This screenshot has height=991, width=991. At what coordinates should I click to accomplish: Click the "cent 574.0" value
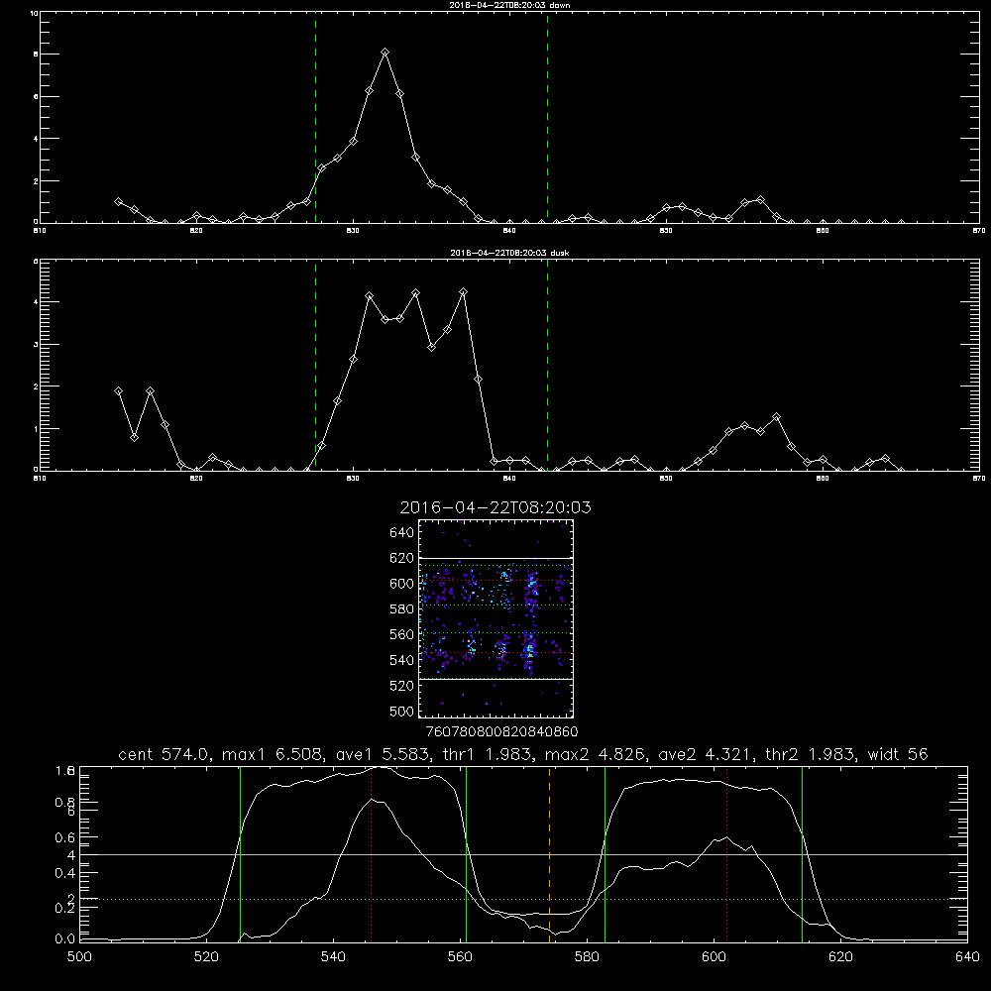point(165,754)
